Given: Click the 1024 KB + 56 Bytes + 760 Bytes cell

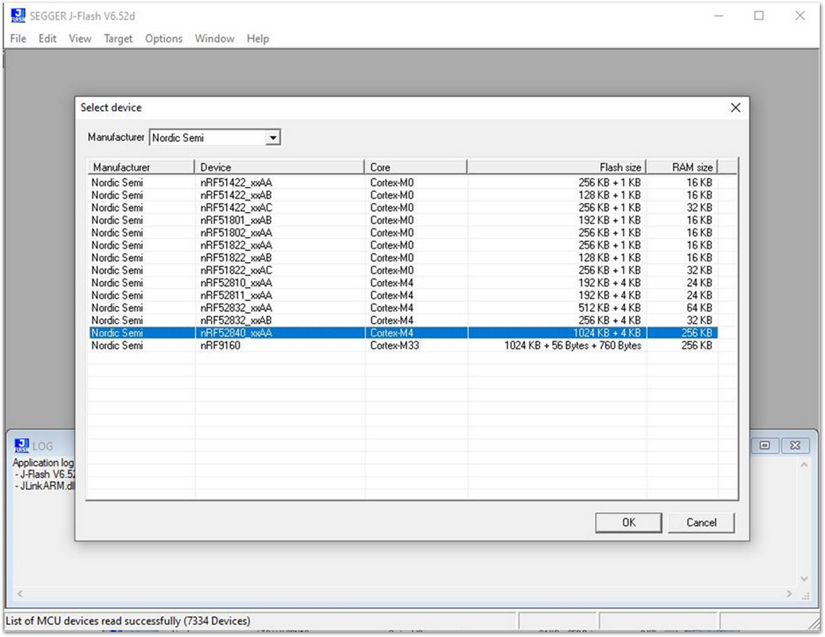Looking at the screenshot, I should 573,346.
